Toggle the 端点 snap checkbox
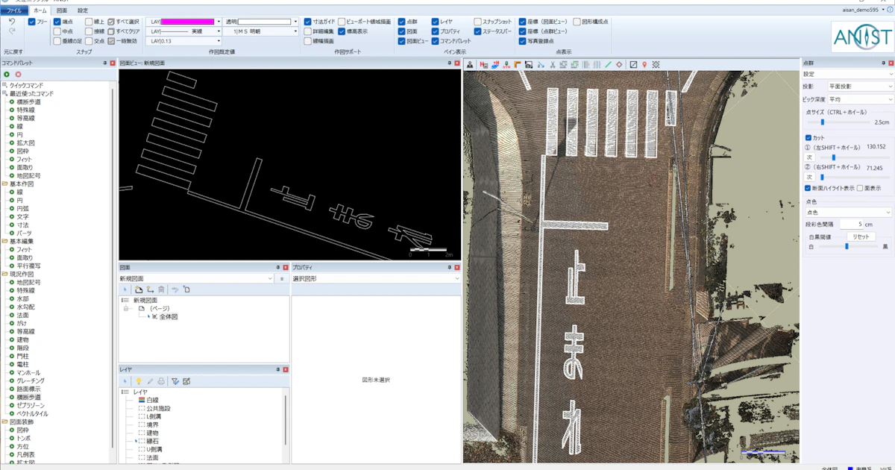This screenshot has height=470, width=895. point(58,22)
